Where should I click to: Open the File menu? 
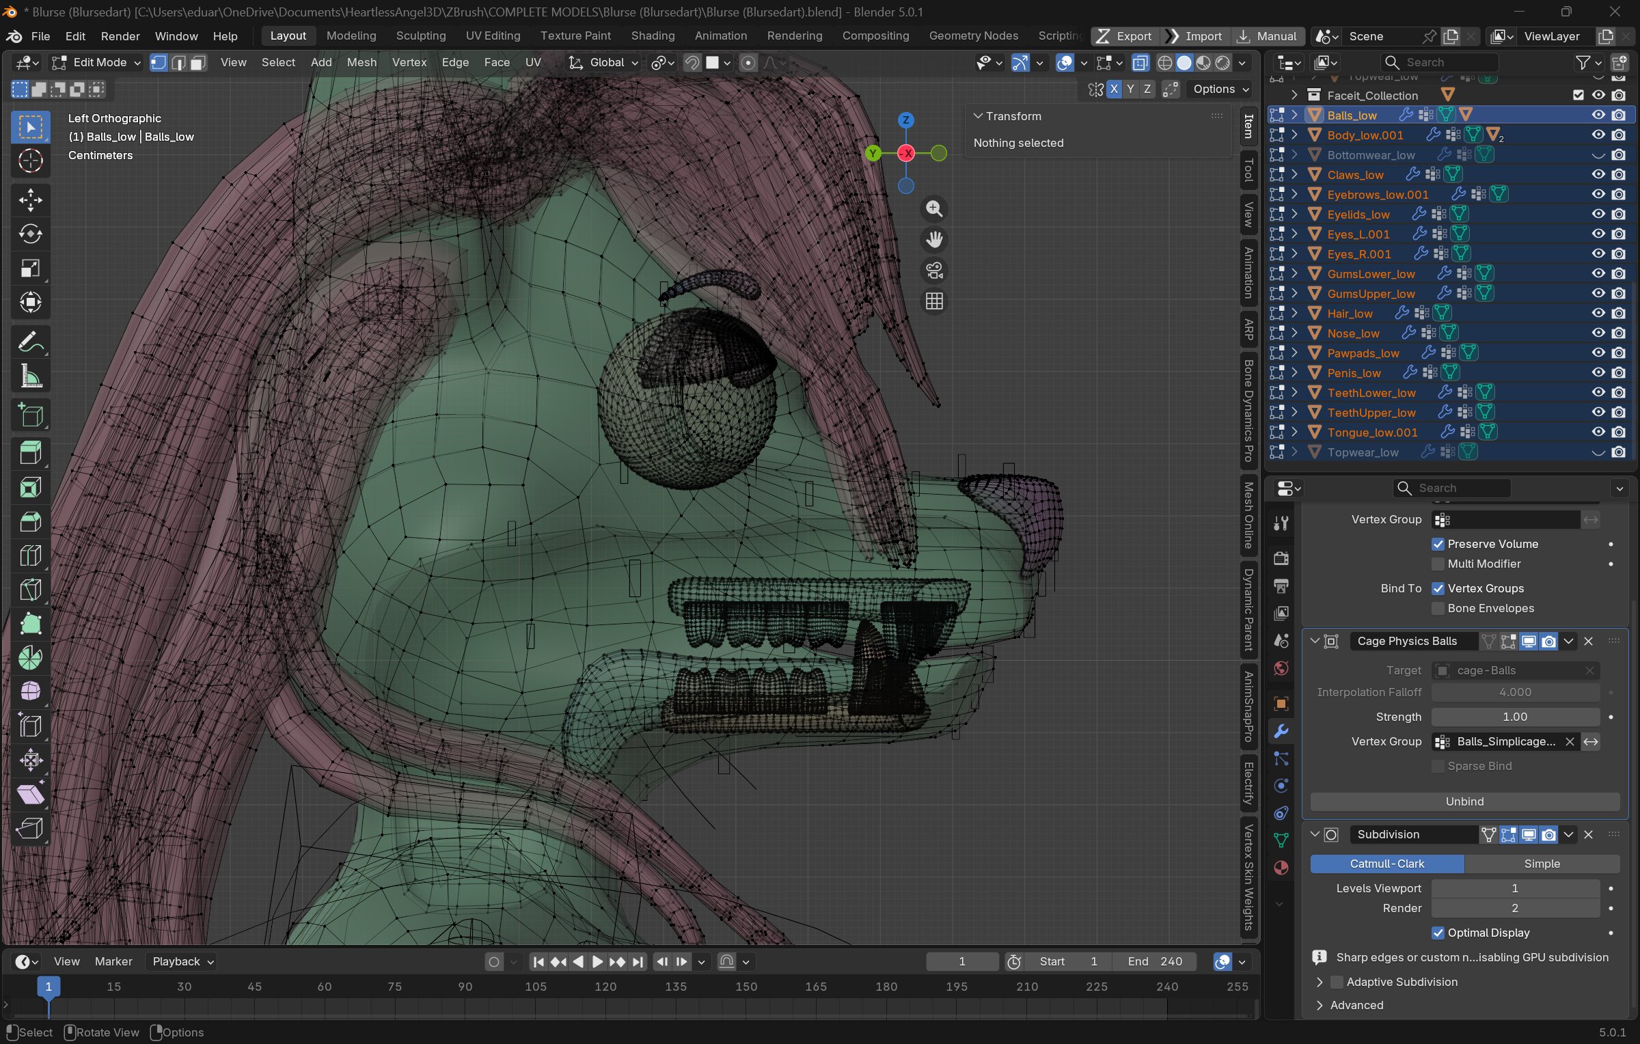pos(40,36)
